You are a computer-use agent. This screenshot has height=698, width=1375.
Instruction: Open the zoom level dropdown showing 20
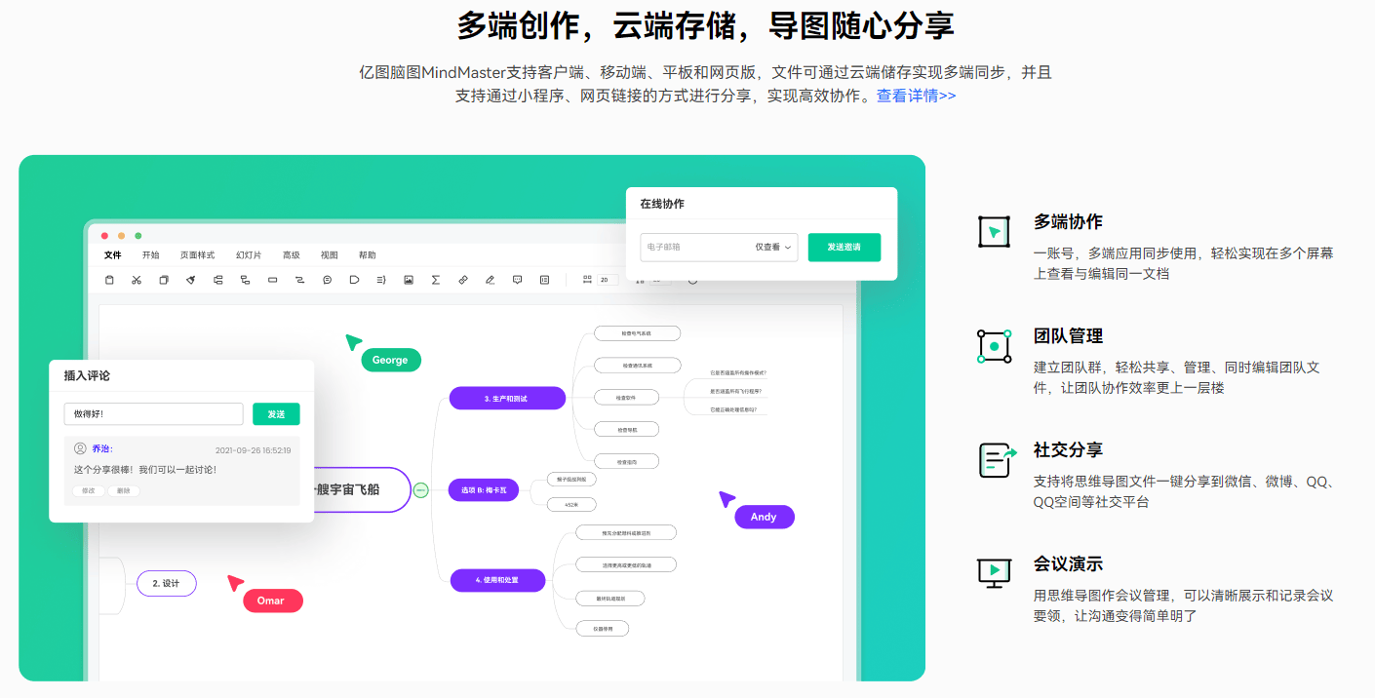coord(606,280)
